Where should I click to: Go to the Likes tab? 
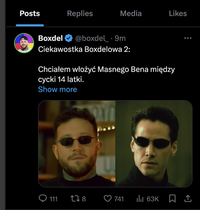[x=178, y=14]
